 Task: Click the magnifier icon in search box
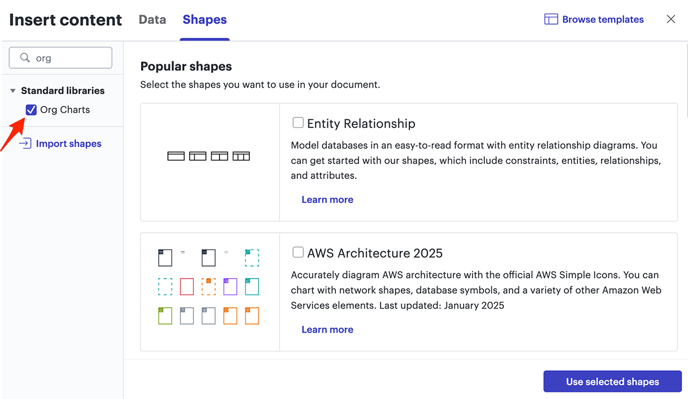click(25, 58)
